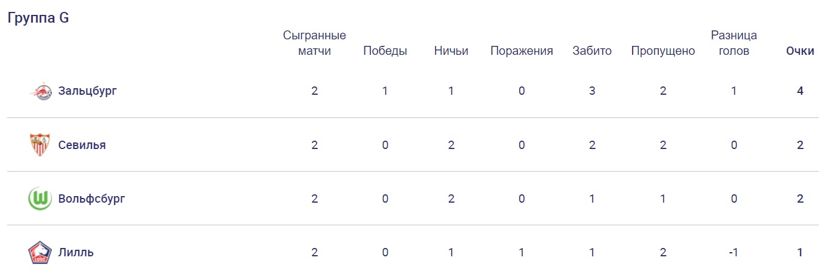
Task: Open the Севилья team link
Action: 82,145
